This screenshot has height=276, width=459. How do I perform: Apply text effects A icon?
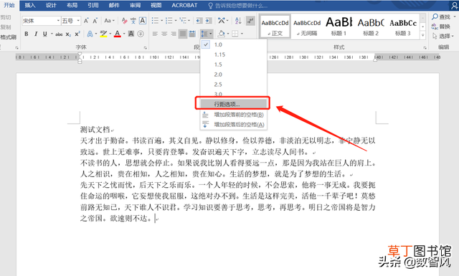[x=90, y=34]
